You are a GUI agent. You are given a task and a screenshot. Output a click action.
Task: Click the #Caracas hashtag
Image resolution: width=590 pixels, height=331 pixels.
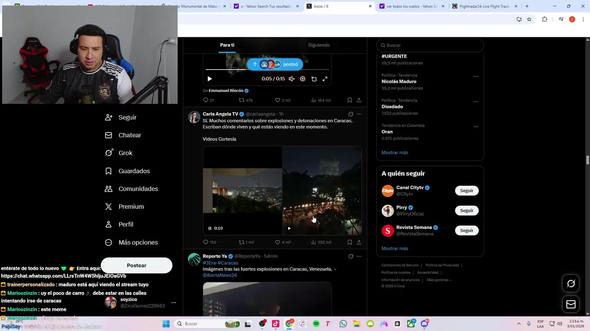coord(228,263)
